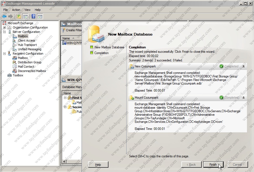This screenshot has height=172, width=254.
Task: Click the green Completed check for Mount Cozumpark
Action: coord(221,98)
